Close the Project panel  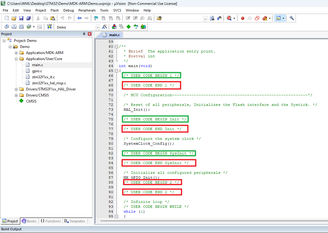(90, 34)
